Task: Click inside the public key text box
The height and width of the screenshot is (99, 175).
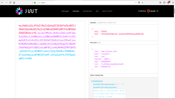Action: click(x=109, y=94)
